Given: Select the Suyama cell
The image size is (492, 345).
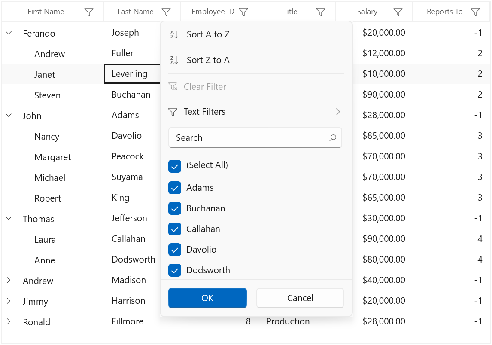Looking at the screenshot, I should click(x=127, y=177).
